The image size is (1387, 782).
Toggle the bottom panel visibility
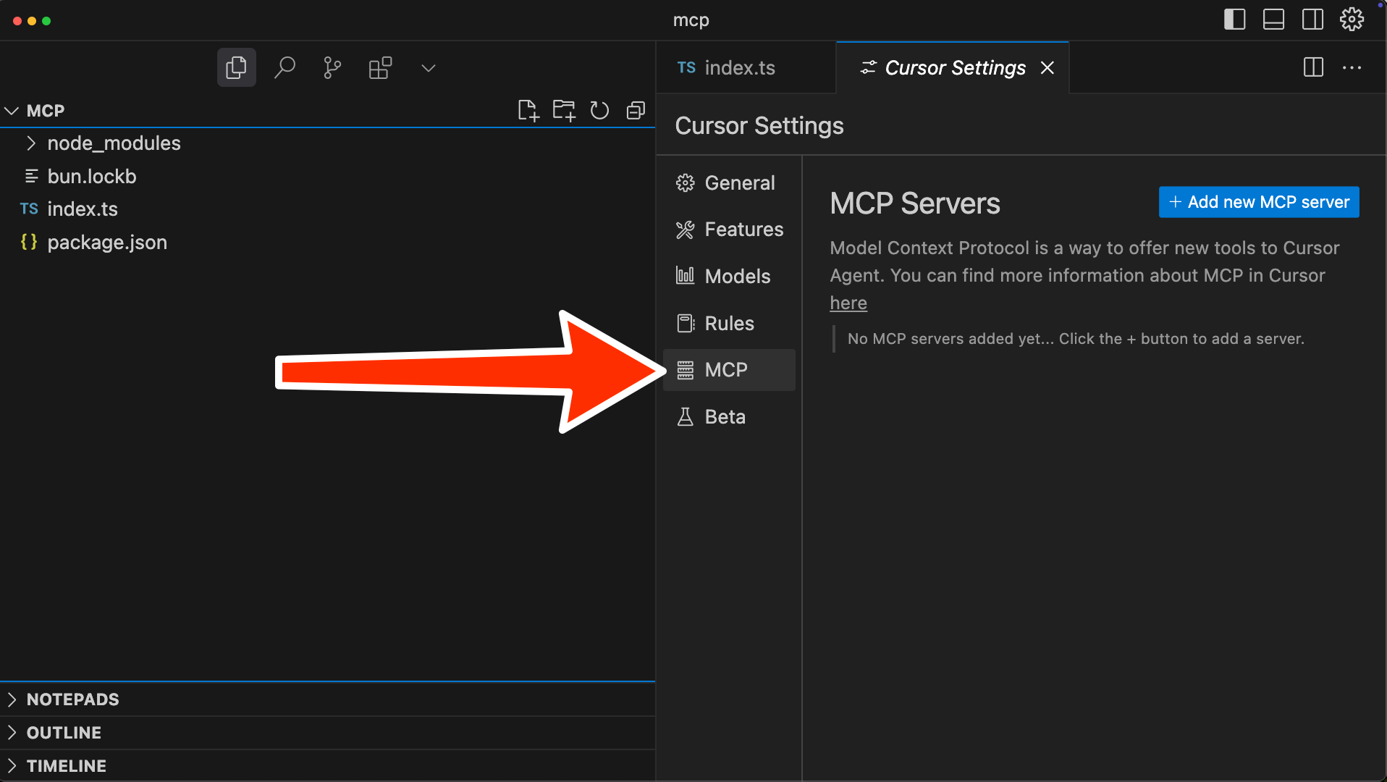(1273, 20)
